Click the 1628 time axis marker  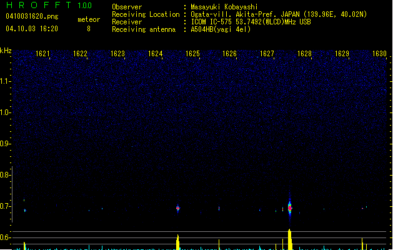tap(304, 54)
